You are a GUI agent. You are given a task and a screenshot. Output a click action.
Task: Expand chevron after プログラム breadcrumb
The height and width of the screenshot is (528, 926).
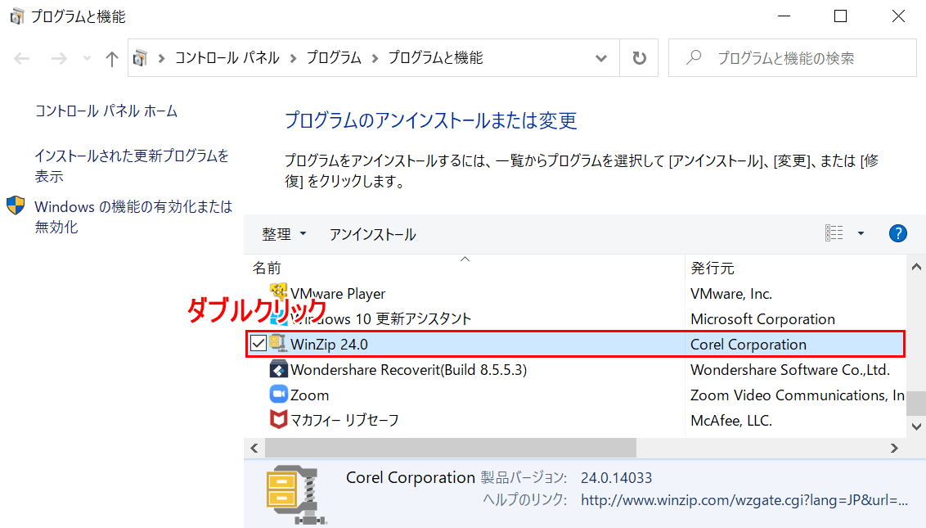(x=375, y=58)
